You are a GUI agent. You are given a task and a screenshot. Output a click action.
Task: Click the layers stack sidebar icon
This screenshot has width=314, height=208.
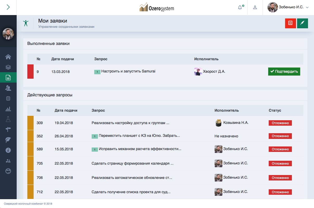tap(8, 67)
